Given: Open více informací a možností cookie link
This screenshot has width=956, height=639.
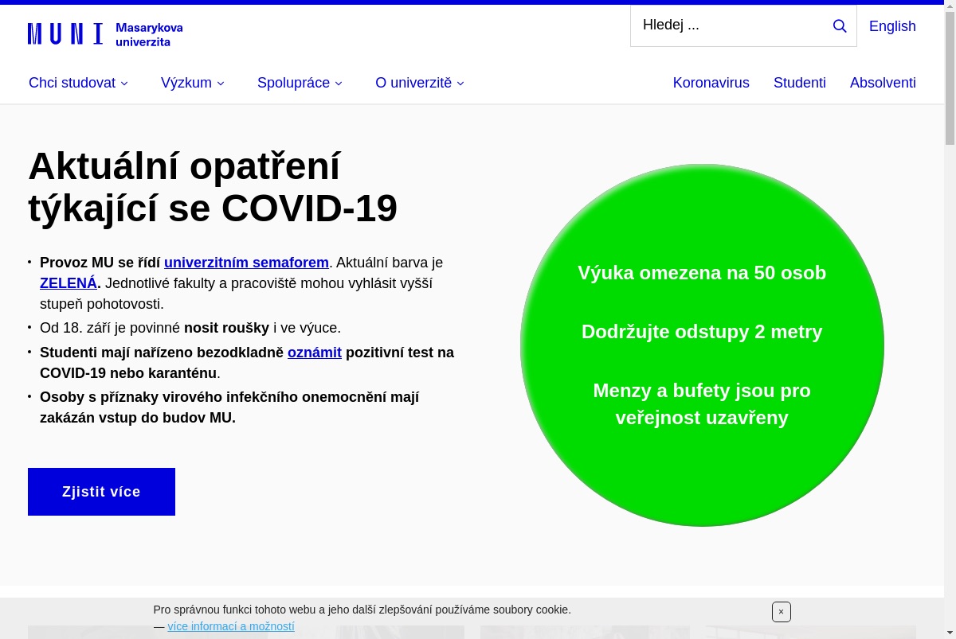Looking at the screenshot, I should pos(231,626).
